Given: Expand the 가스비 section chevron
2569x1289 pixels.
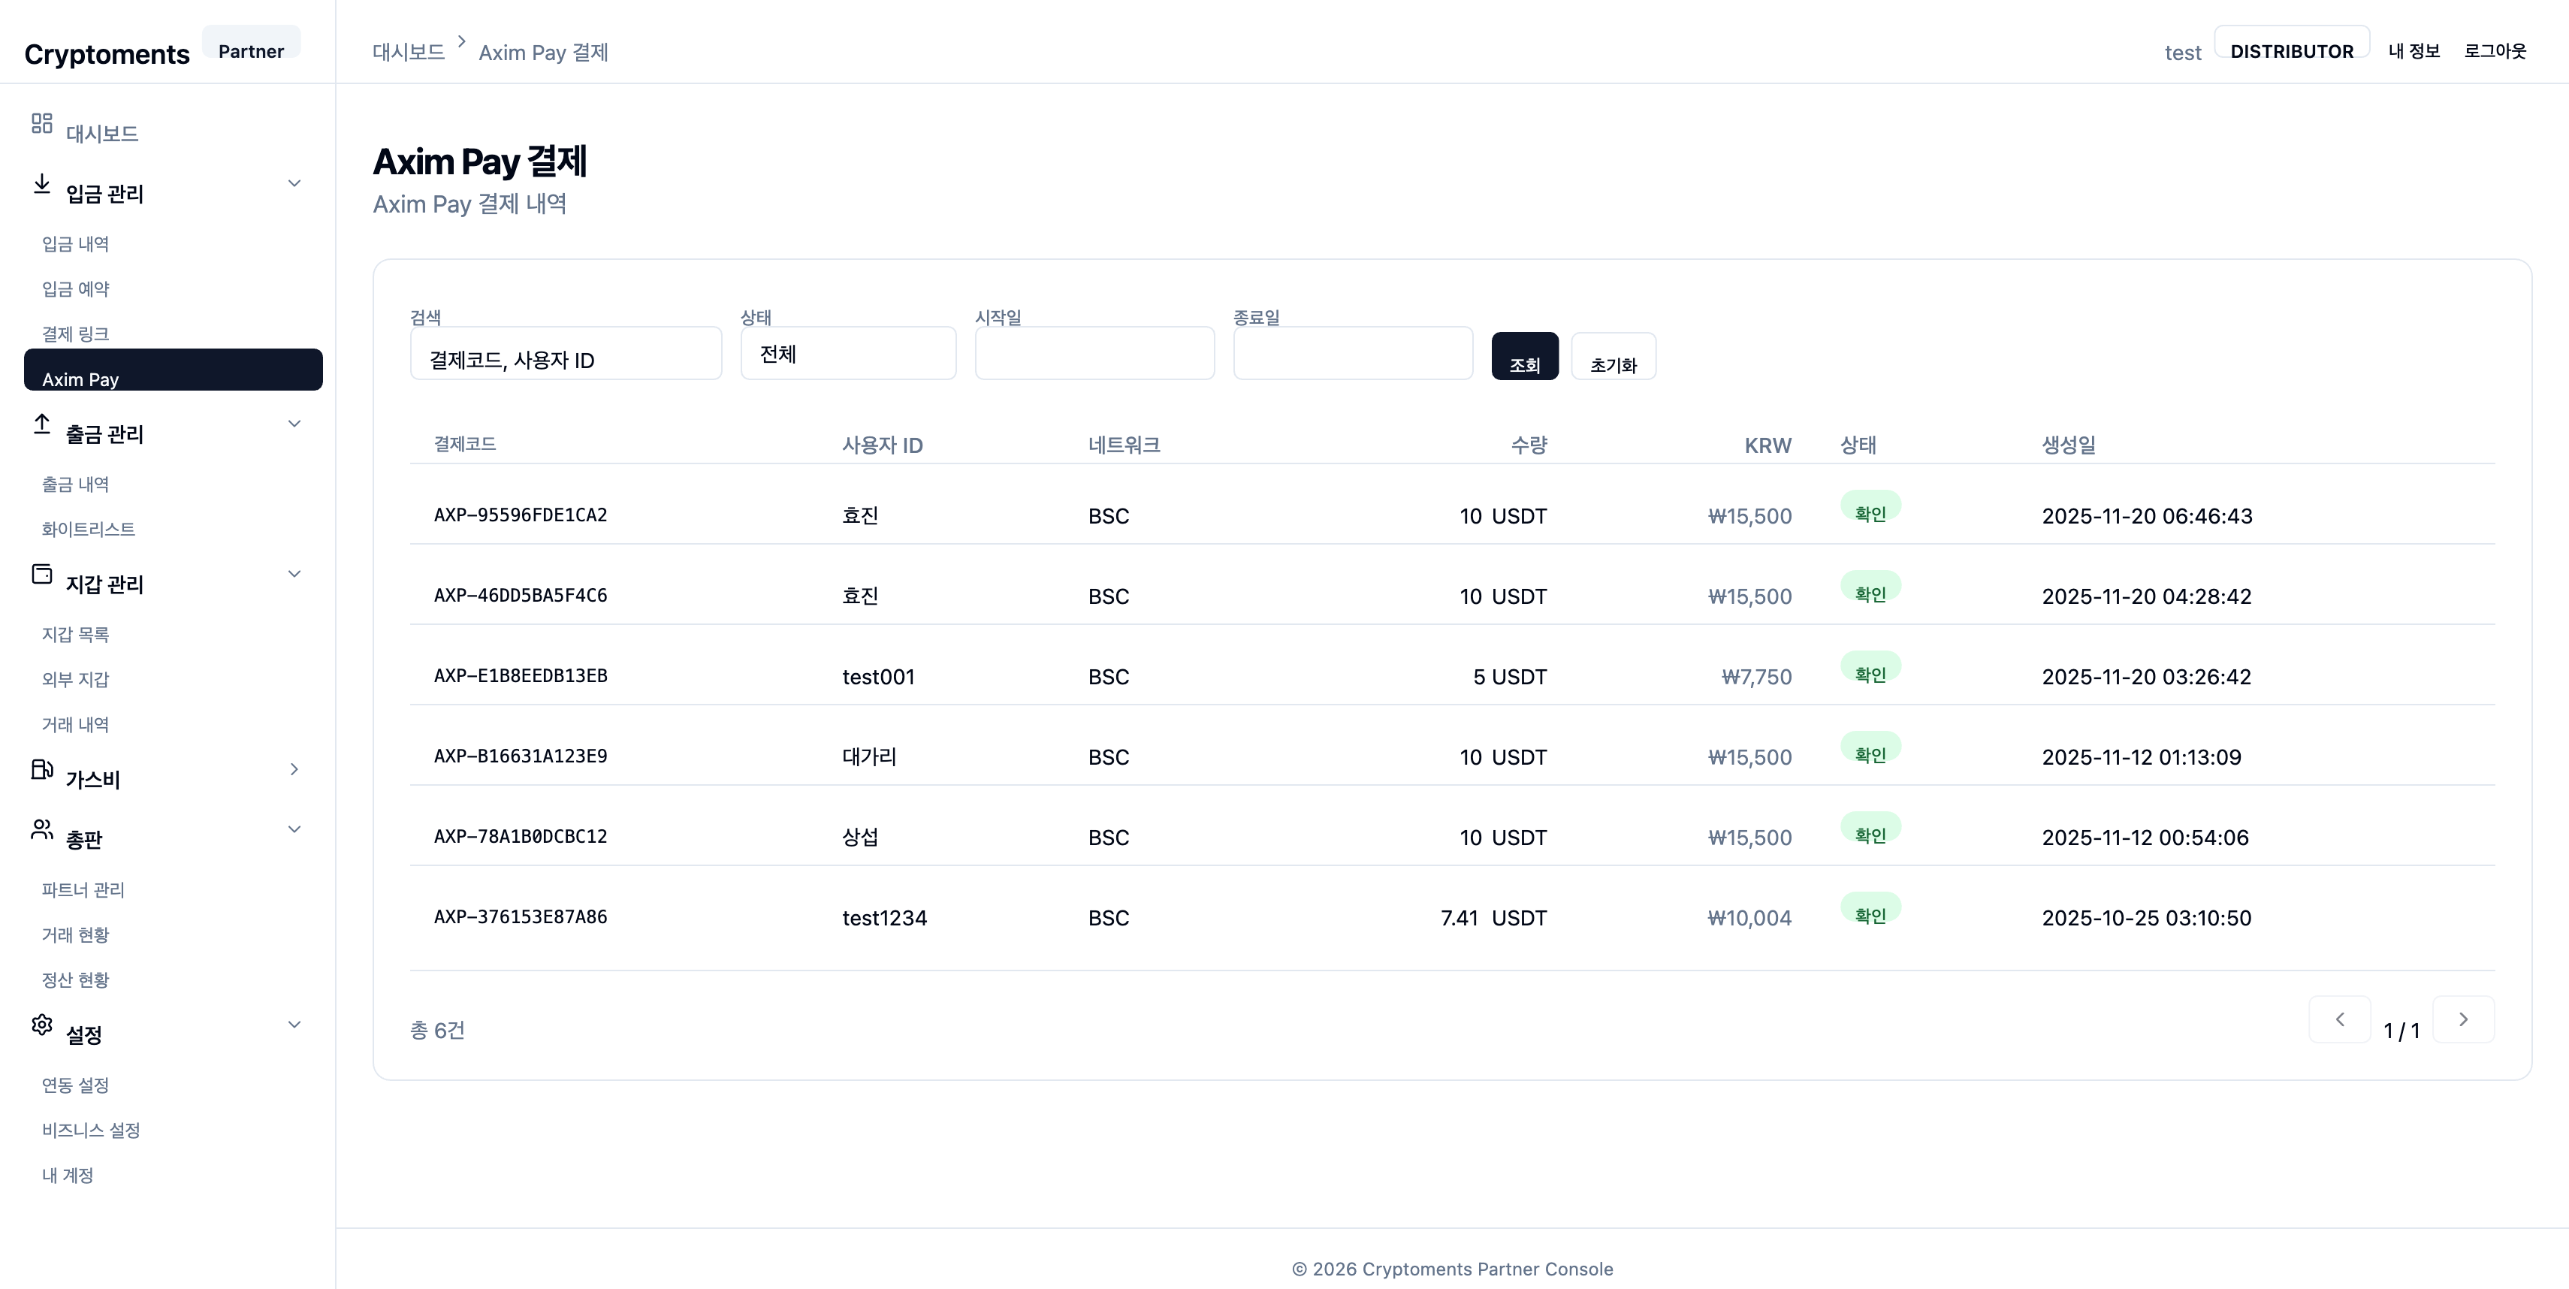Looking at the screenshot, I should pyautogui.click(x=294, y=768).
